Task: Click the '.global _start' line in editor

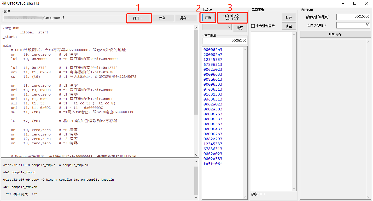Action: (34, 32)
